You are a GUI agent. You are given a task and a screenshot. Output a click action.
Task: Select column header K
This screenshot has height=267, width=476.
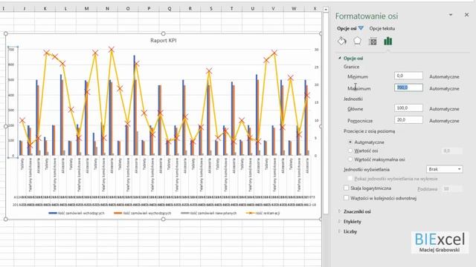click(45, 9)
